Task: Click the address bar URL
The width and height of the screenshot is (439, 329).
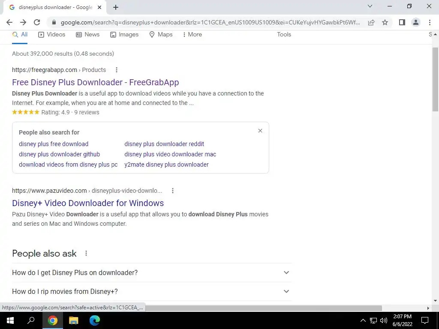Action: tap(210, 22)
